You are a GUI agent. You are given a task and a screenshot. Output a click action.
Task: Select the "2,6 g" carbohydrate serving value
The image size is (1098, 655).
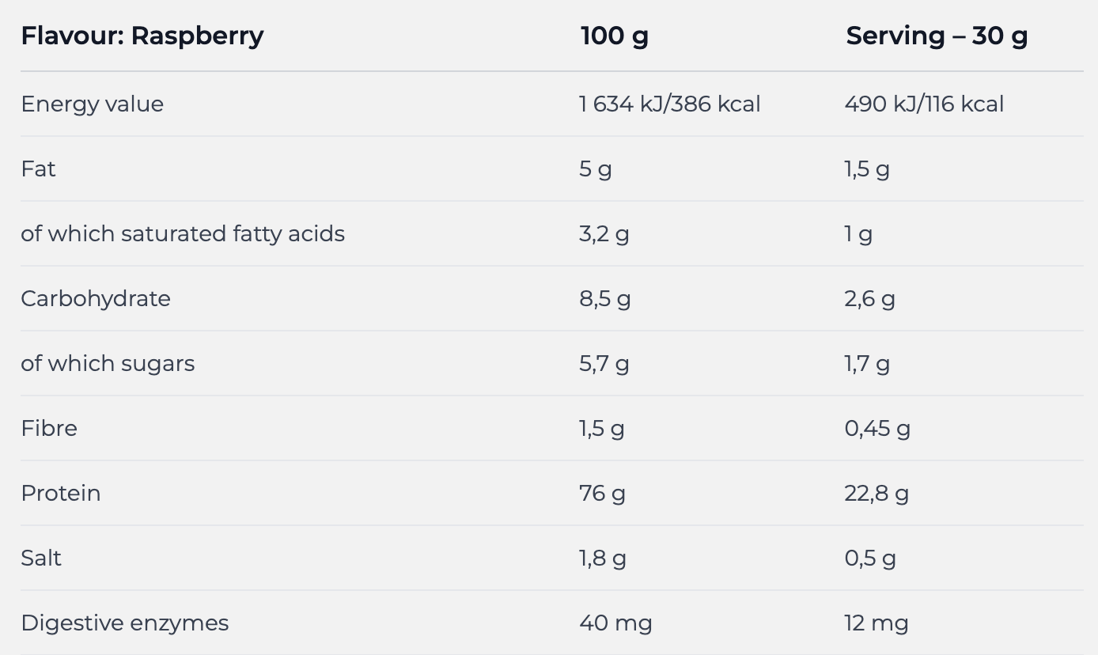tap(869, 298)
